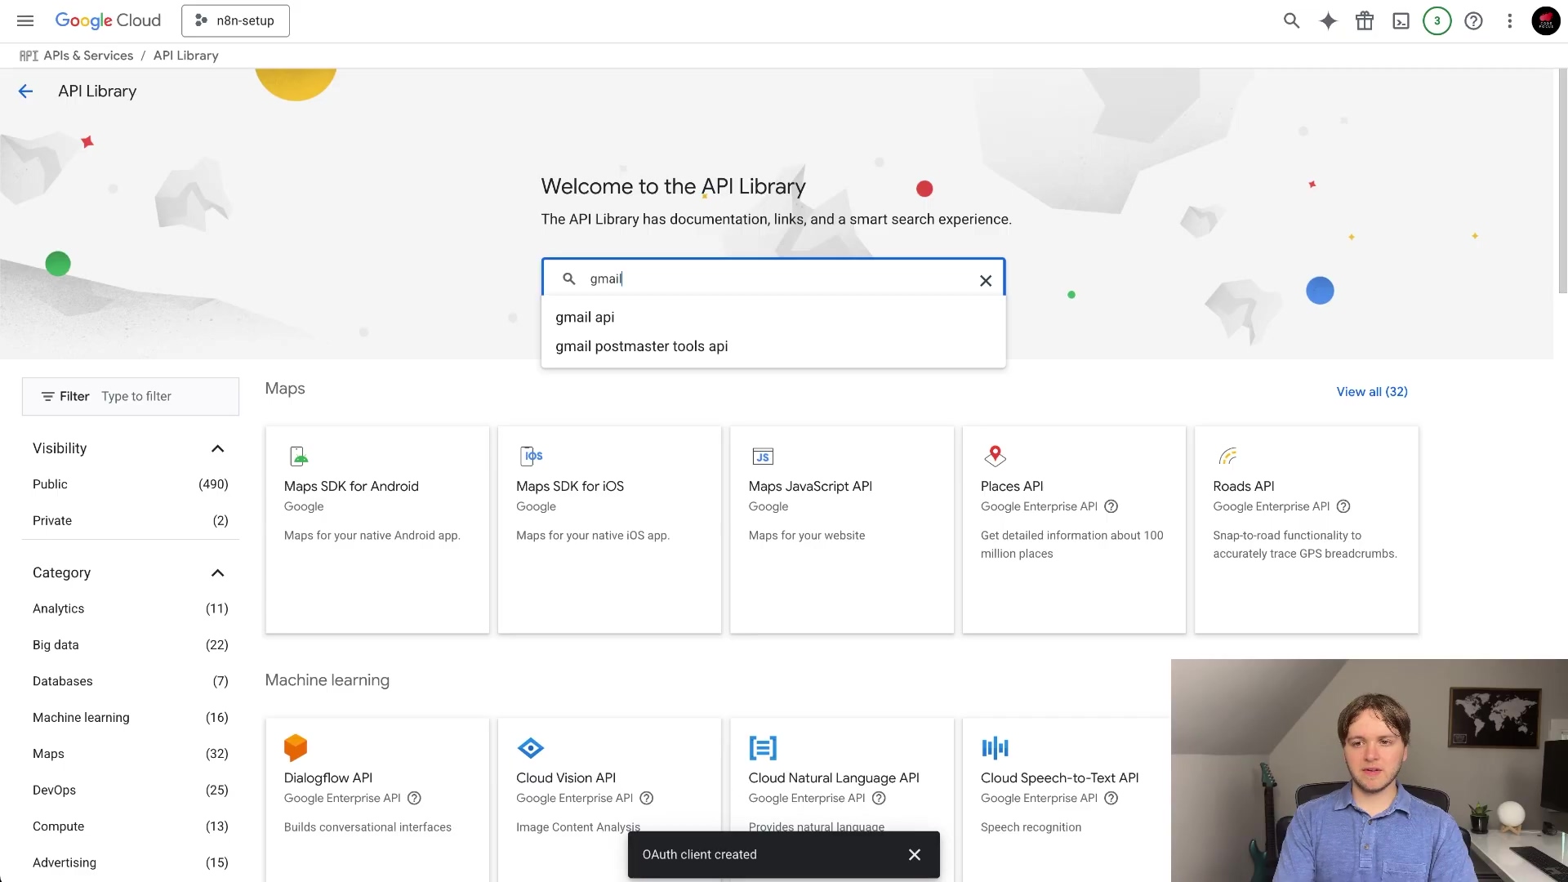The width and height of the screenshot is (1568, 882).
Task: Open the Cloud Speech-to-Text API title
Action: click(x=1060, y=777)
